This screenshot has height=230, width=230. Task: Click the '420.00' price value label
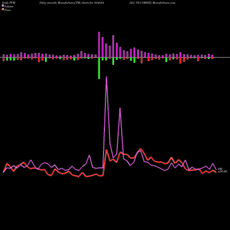[x=222, y=172]
